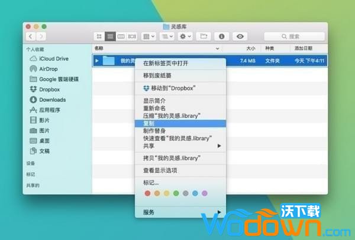
Task: Click the 文件夹 kind cell
Action: [x=272, y=61]
